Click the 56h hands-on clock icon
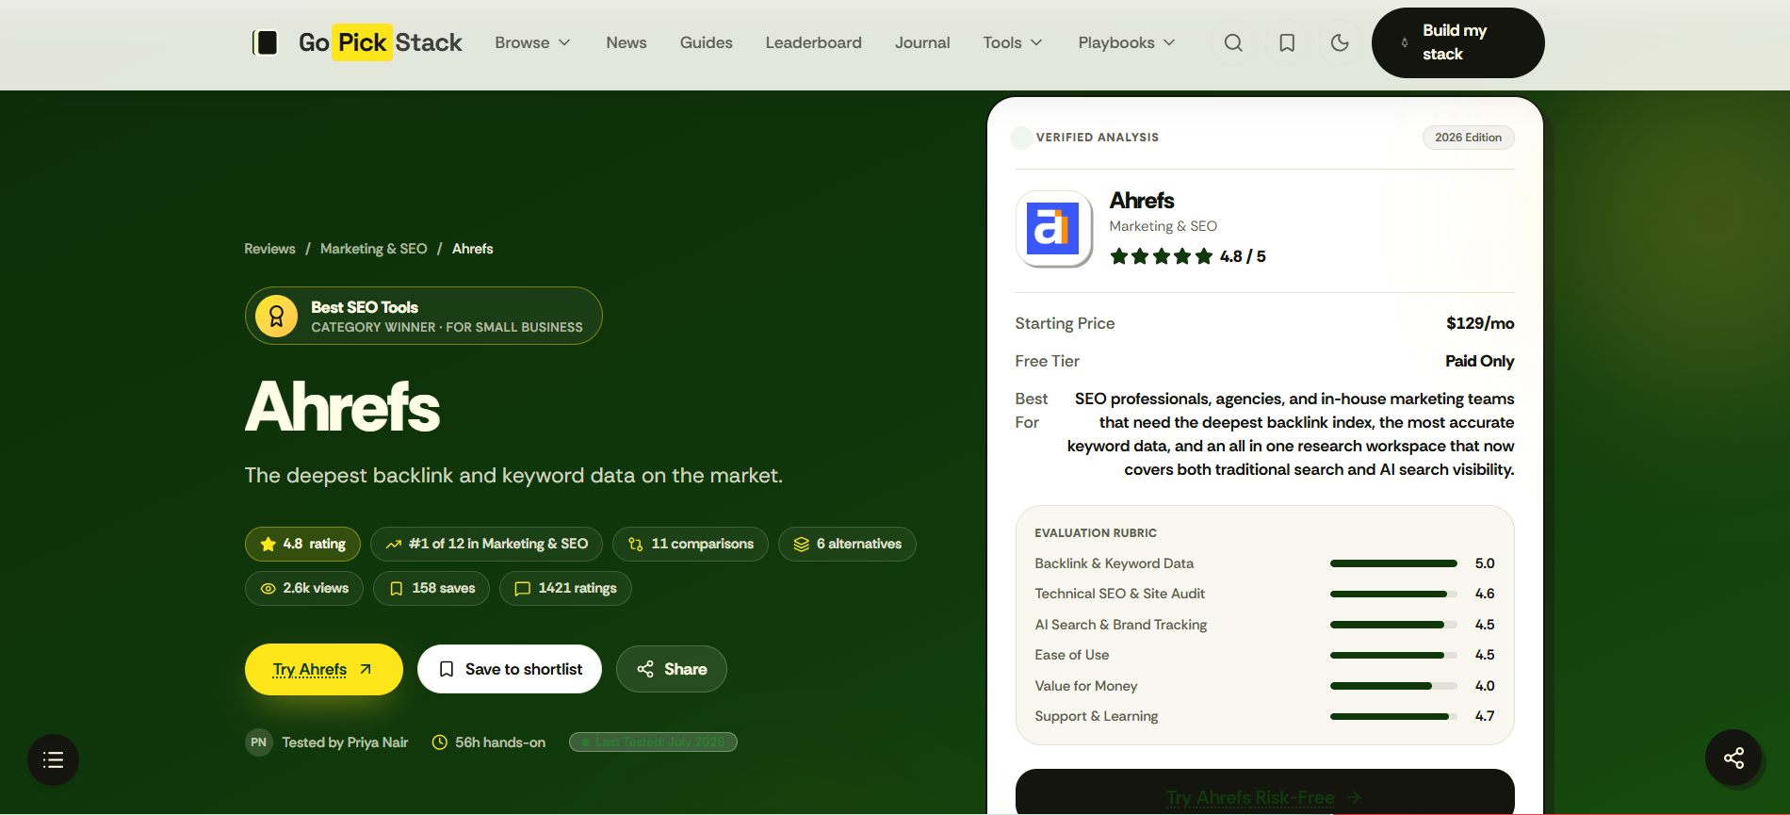This screenshot has height=815, width=1790. (439, 742)
